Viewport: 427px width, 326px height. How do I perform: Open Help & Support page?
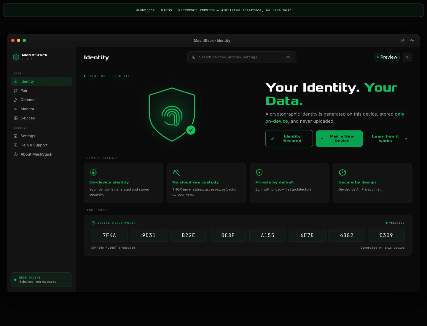point(42,145)
